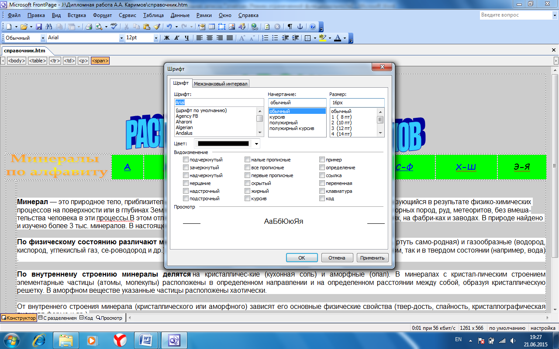This screenshot has height=349, width=559.
Task: Apply Italic (К) formatting
Action: [x=177, y=38]
